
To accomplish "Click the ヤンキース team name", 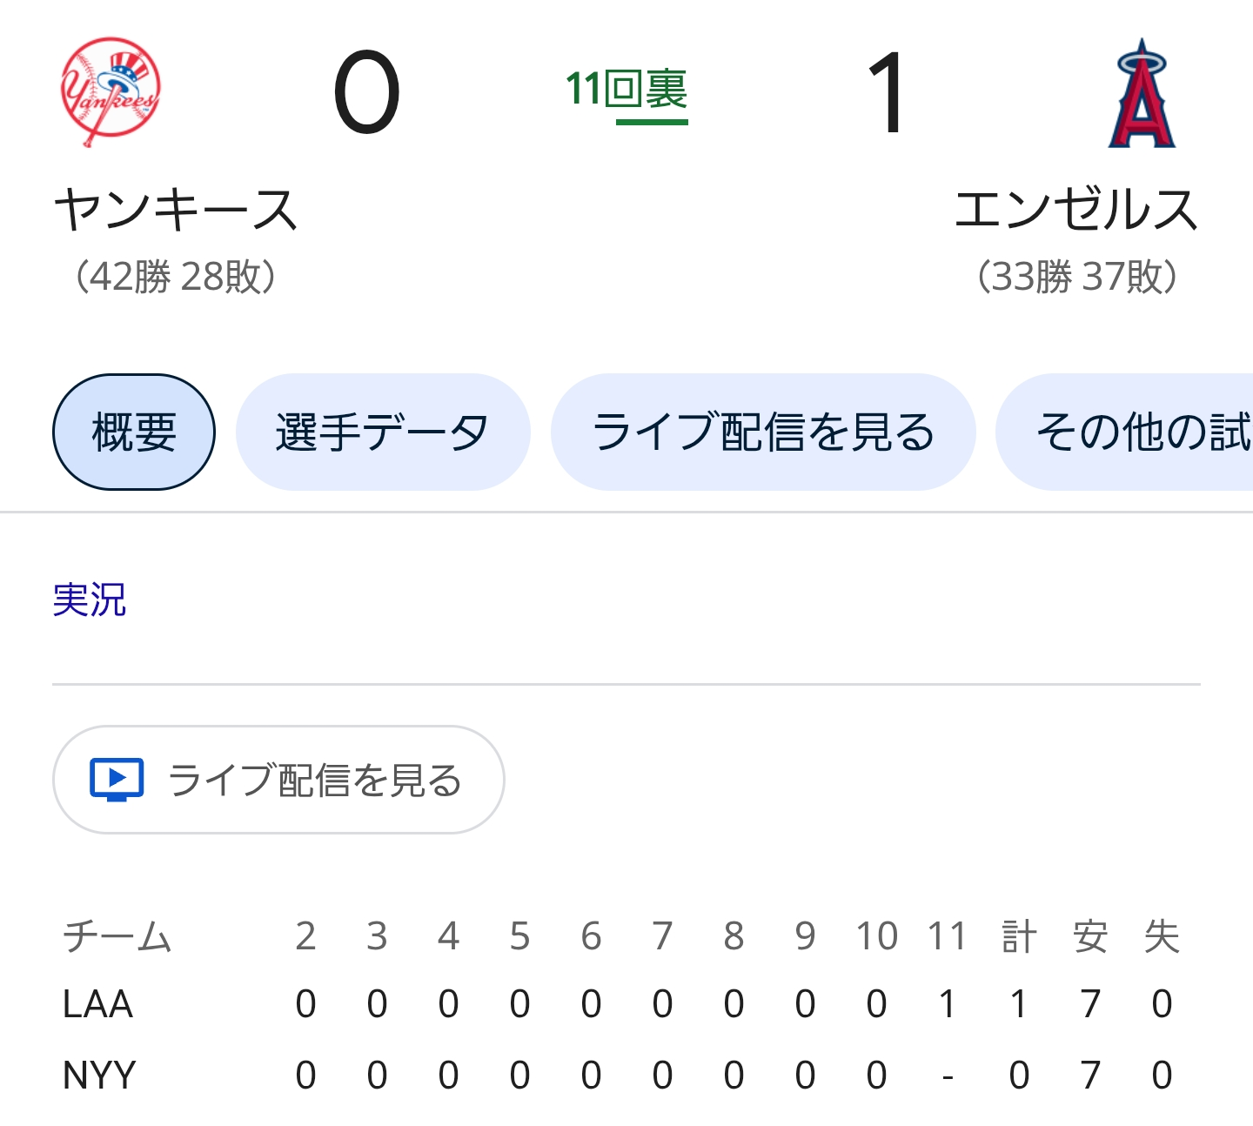I will click(177, 210).
